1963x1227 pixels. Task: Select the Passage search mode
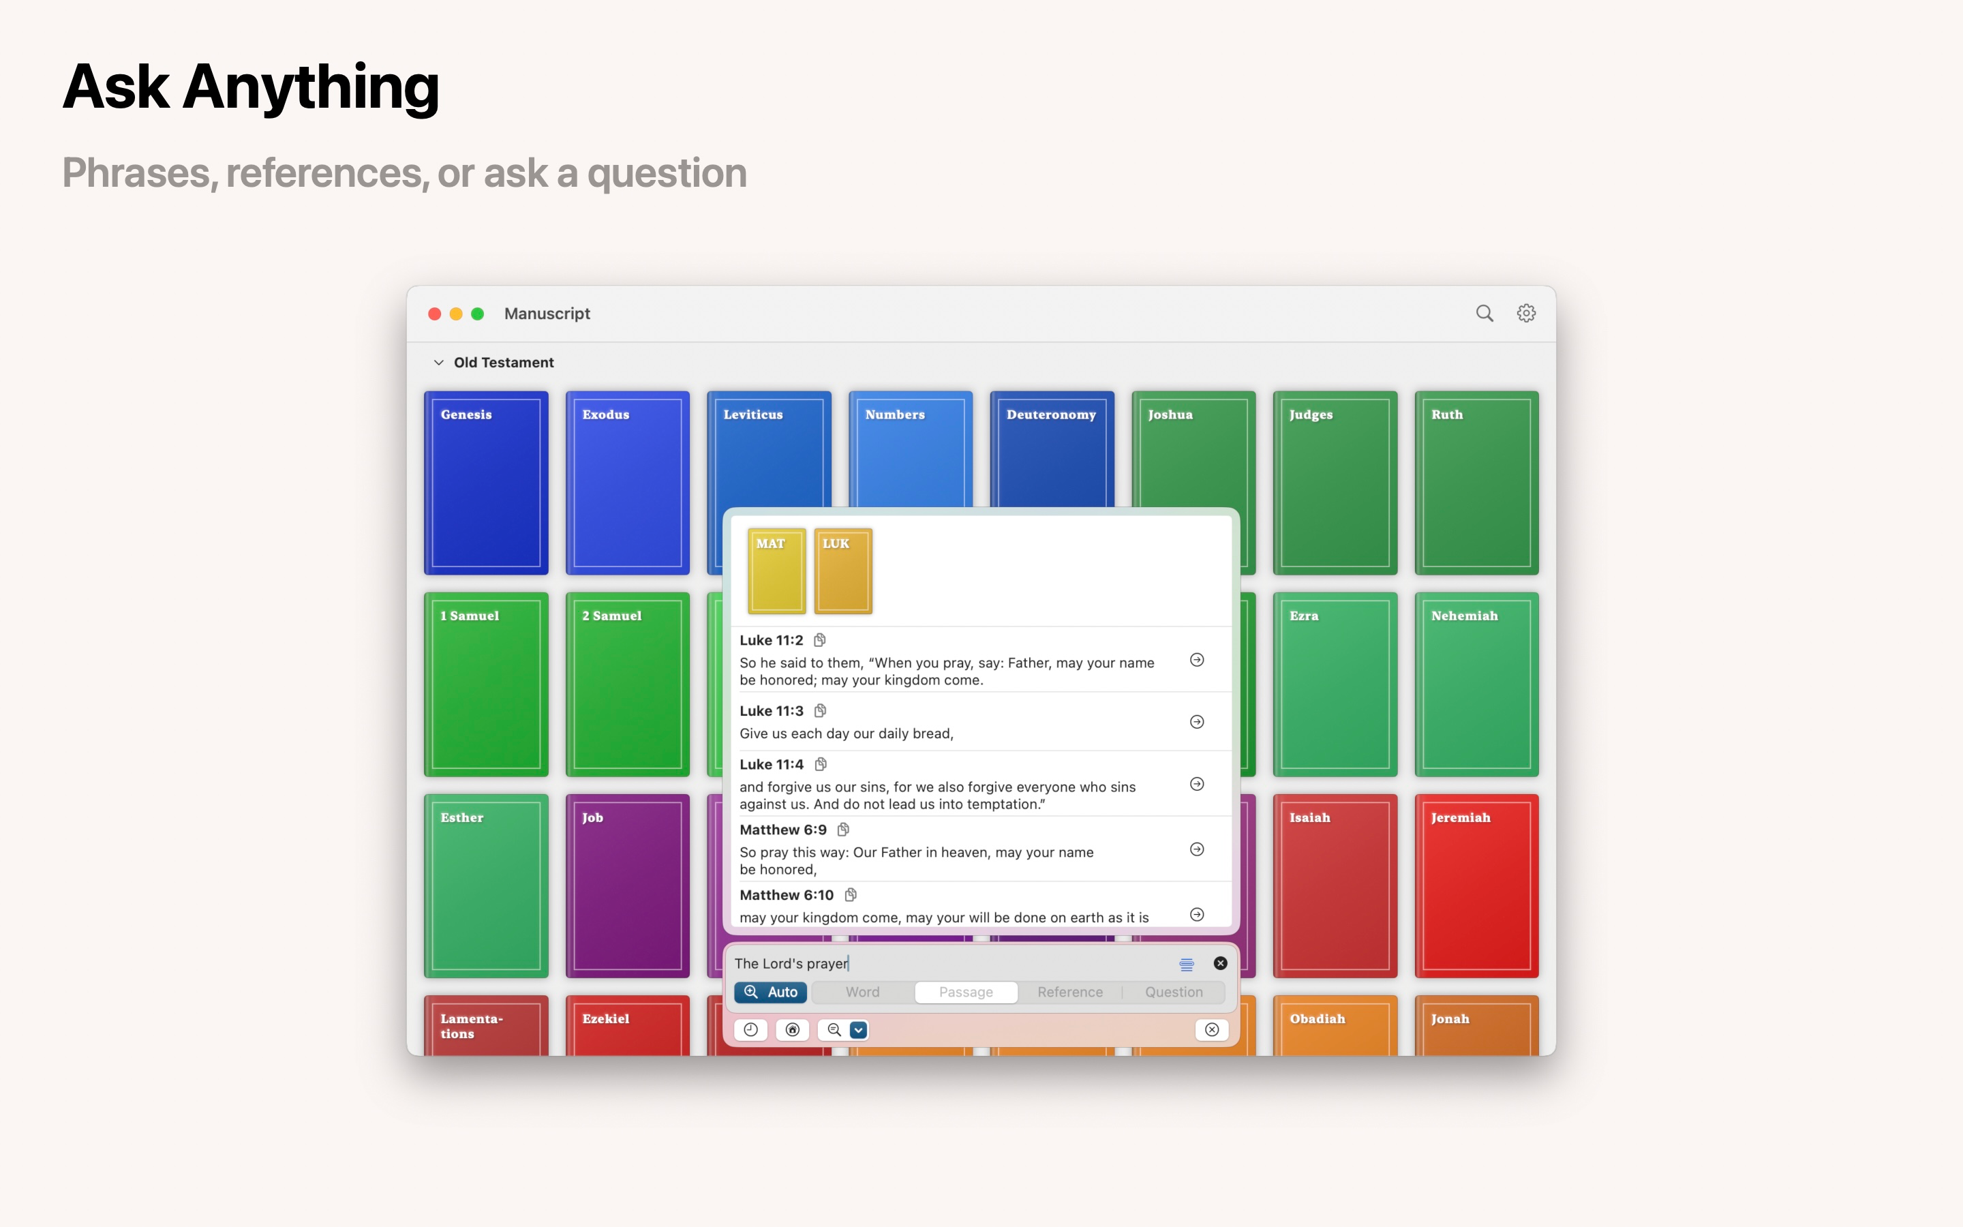pyautogui.click(x=966, y=993)
